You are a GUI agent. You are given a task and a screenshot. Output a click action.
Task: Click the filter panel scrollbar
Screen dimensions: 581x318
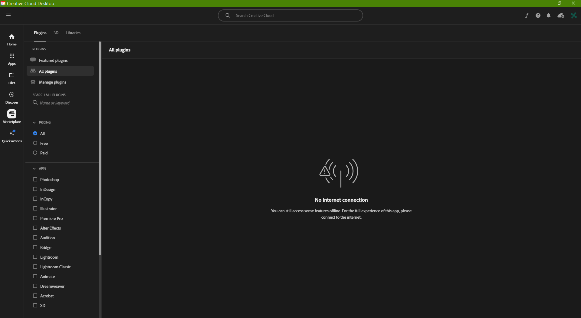100,148
